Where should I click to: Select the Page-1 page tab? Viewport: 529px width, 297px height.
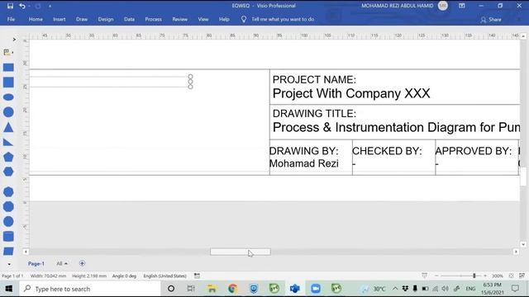[x=36, y=263]
